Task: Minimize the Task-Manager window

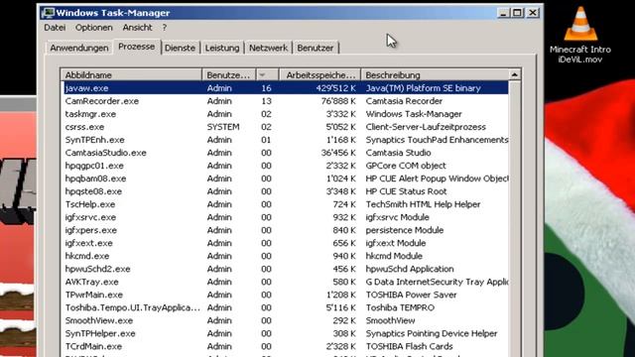Action: click(503, 13)
